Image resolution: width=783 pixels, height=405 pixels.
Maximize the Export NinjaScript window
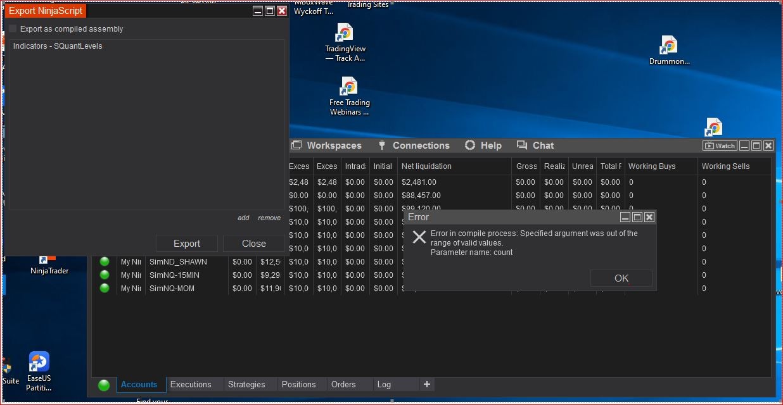[269, 11]
